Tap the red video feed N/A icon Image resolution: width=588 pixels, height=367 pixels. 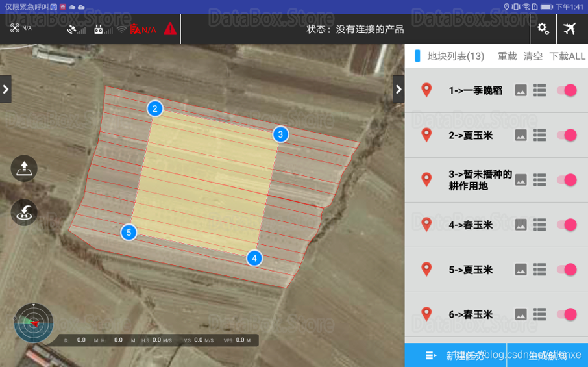point(143,29)
